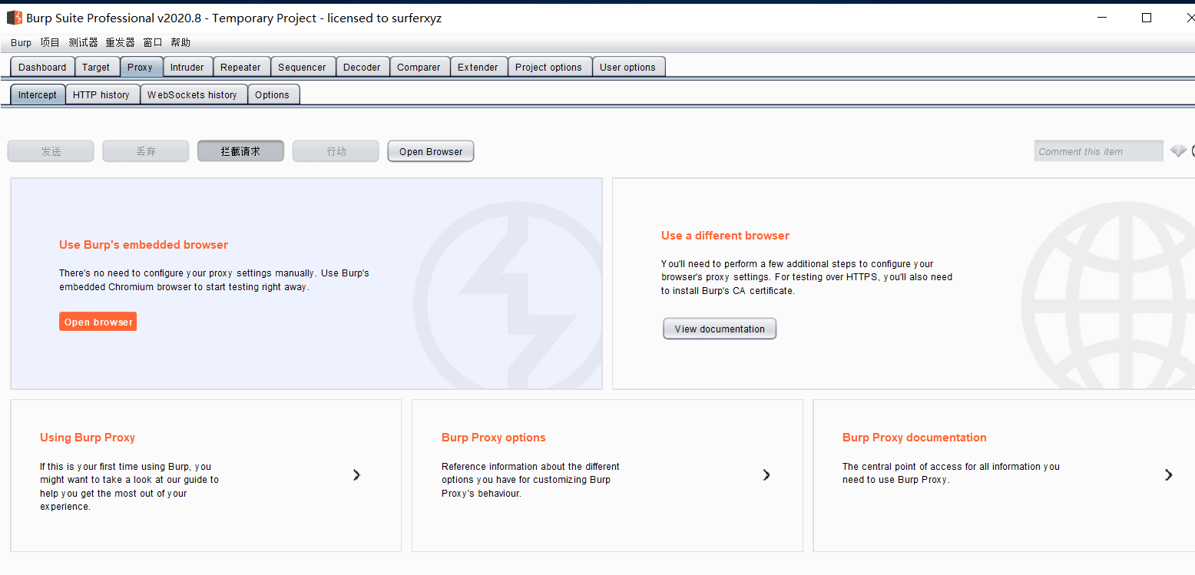Switch to the HTTP history tab
1195x575 pixels.
pos(101,95)
